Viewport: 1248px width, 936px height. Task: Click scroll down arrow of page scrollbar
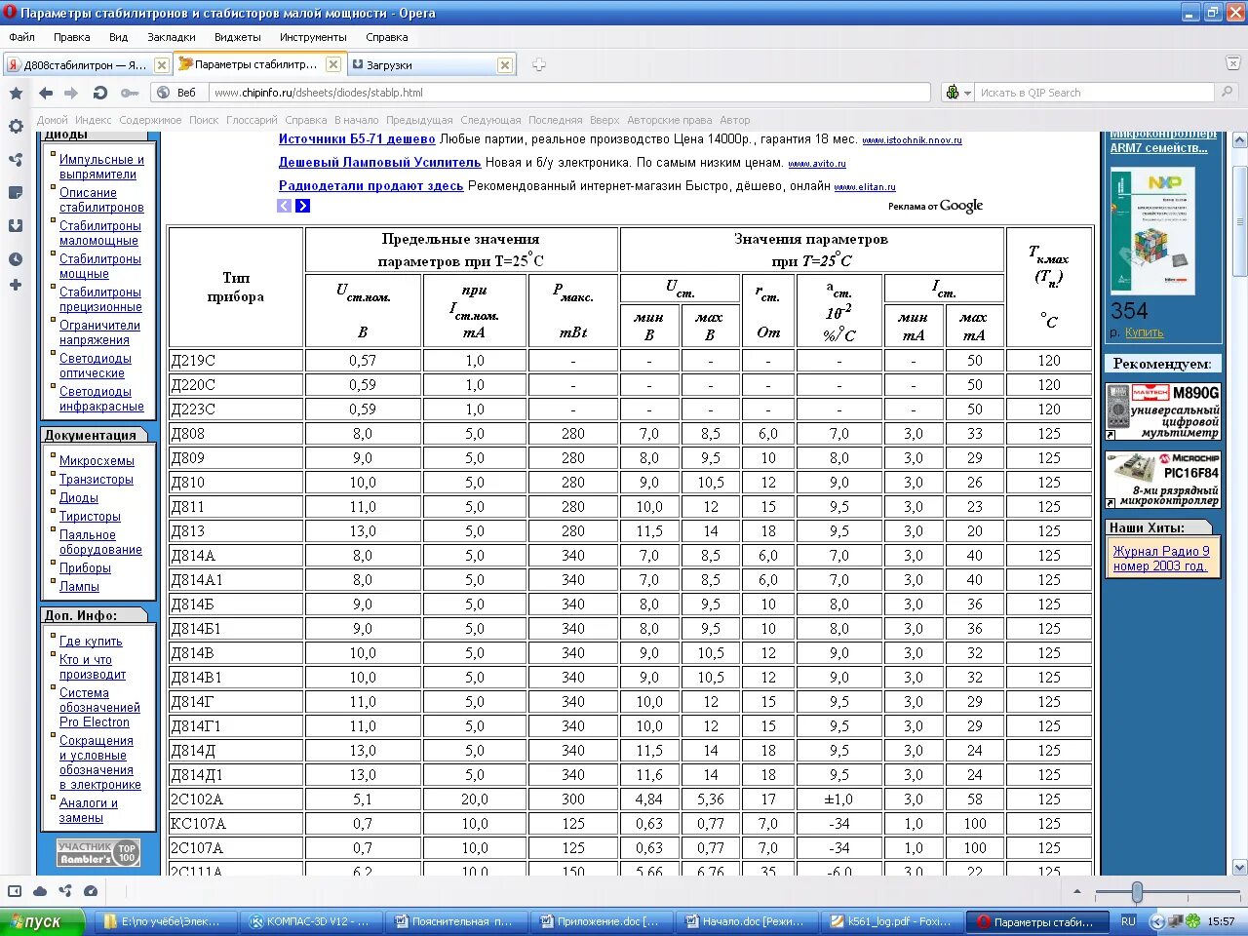pos(1239,867)
